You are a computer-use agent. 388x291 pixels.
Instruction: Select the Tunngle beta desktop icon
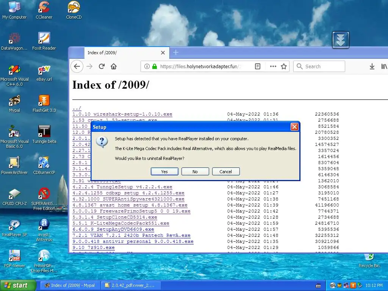point(44,135)
